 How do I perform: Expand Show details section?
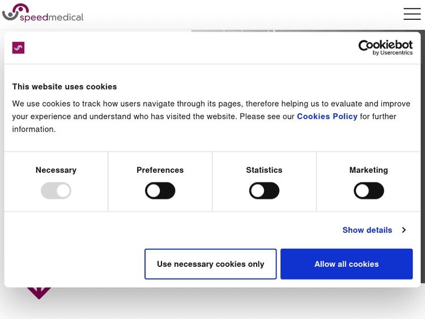pos(367,230)
